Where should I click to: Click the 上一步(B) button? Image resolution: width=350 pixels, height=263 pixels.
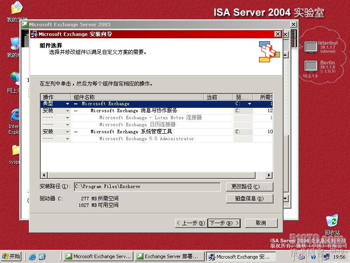pos(191,223)
